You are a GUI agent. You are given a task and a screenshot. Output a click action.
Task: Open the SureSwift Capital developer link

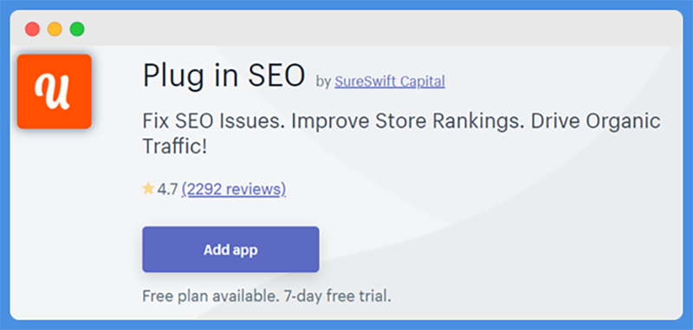point(390,81)
